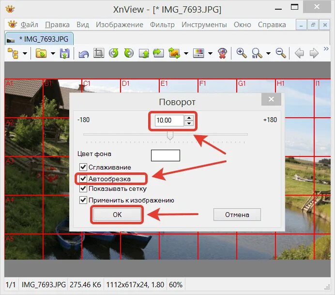Viewport: 335px width, 295px height.
Task: Rotate image counter-clockwise icon
Action: (113, 53)
